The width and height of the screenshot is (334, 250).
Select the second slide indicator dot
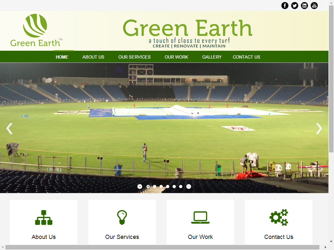[x=155, y=187]
